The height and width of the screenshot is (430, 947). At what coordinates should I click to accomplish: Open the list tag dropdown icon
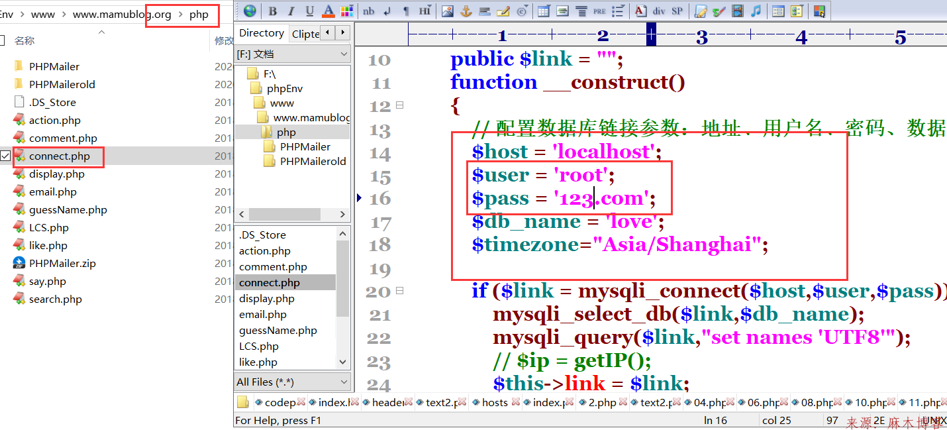618,11
